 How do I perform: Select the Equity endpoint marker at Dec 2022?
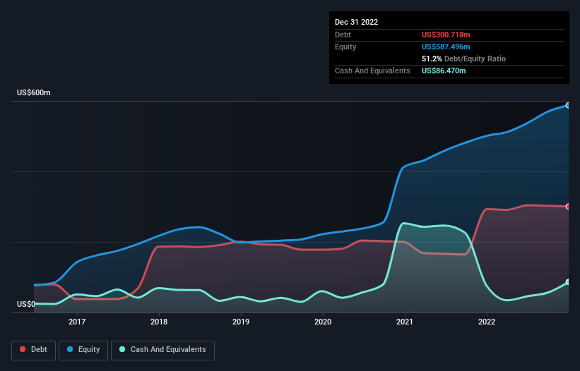click(x=568, y=106)
